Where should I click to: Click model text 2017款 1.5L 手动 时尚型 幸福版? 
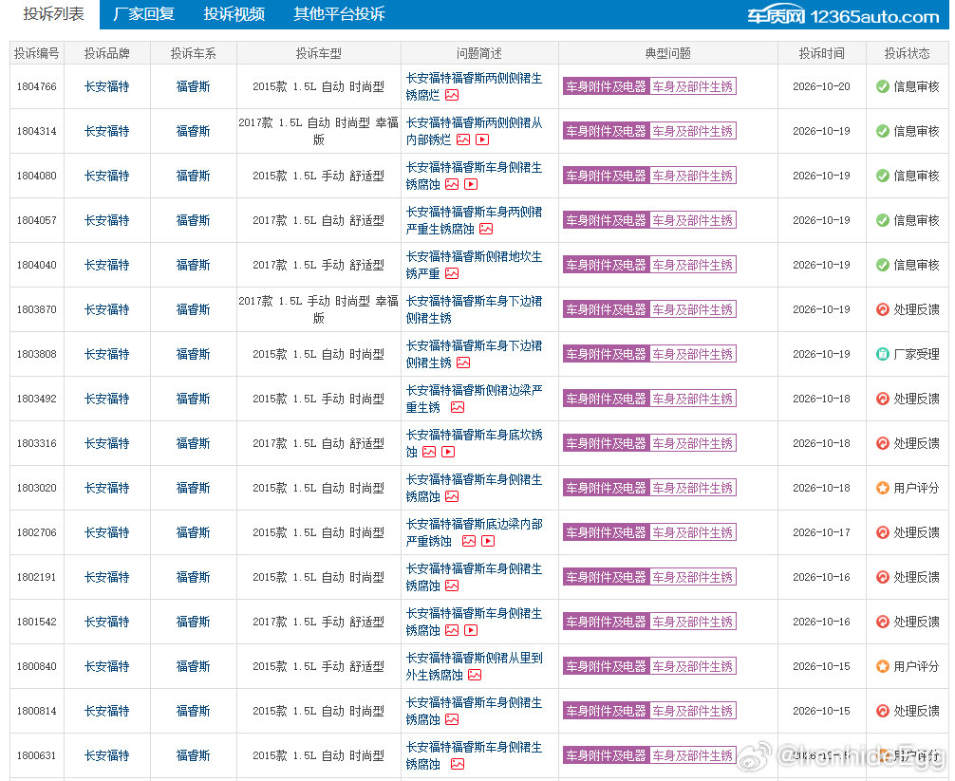coord(319,309)
